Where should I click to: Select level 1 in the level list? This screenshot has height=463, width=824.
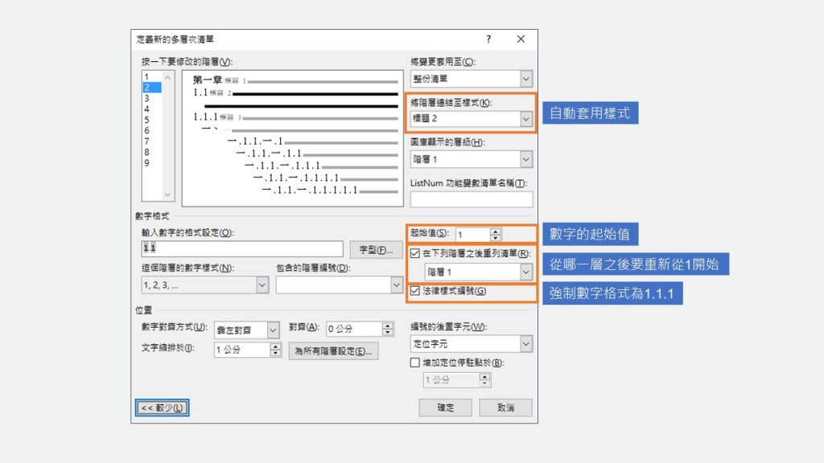click(151, 76)
